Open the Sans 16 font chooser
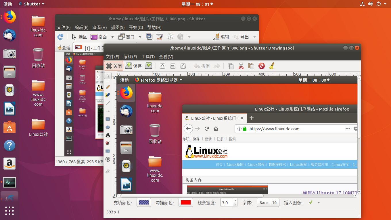This screenshot has width=391, height=220. click(x=268, y=203)
